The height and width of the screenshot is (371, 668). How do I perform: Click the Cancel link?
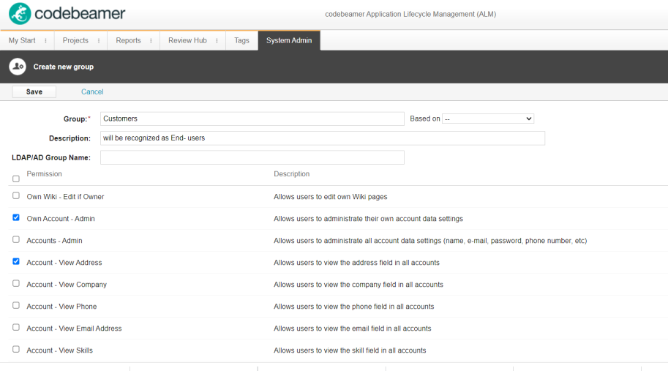click(92, 92)
